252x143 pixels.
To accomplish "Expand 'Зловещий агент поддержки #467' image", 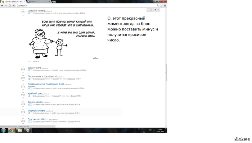I will (30, 88).
